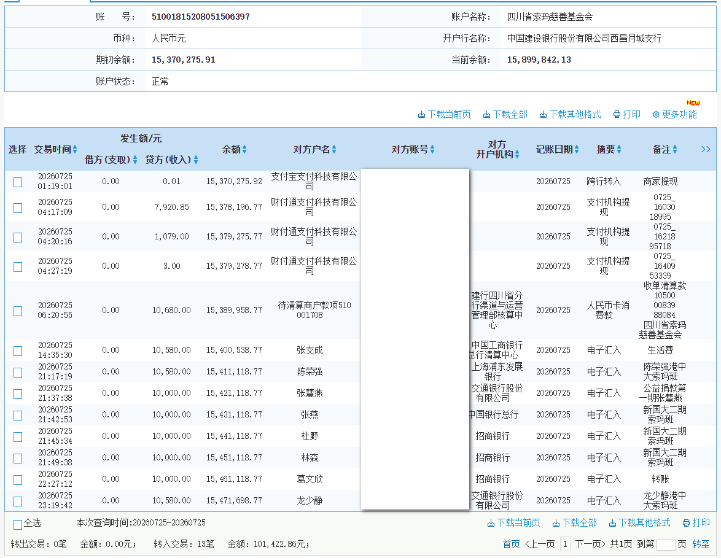Viewport: 721px width, 558px height.
Task: Select the 林森 transaction checkbox
Action: point(18,459)
